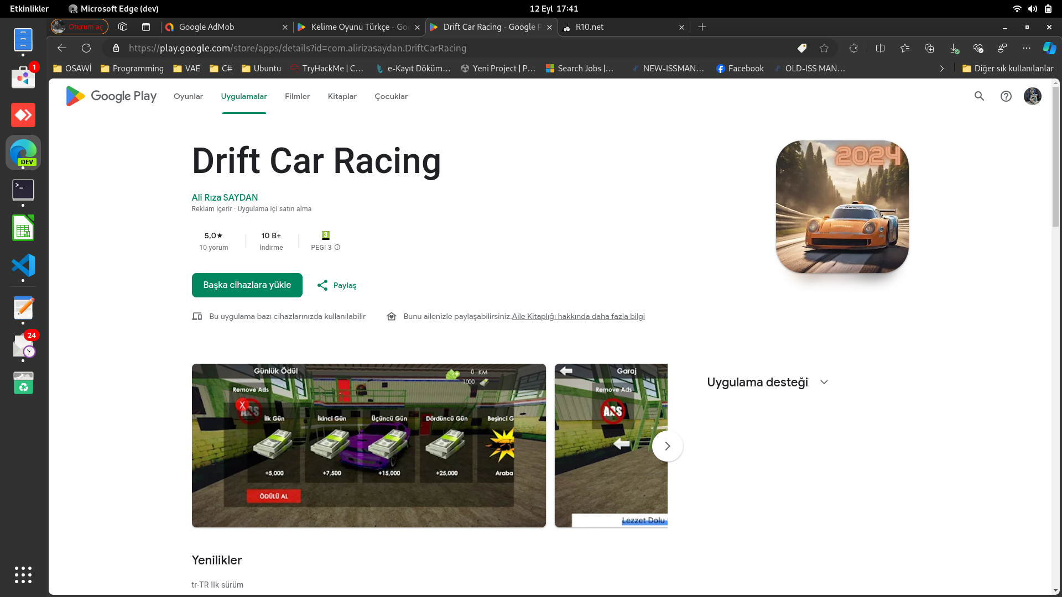The height and width of the screenshot is (597, 1062).
Task: Open the Collections icon in toolbar
Action: point(929,48)
